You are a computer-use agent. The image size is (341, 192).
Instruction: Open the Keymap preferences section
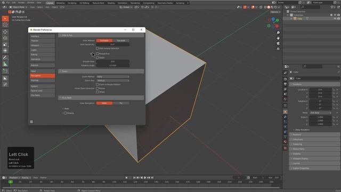point(43,81)
